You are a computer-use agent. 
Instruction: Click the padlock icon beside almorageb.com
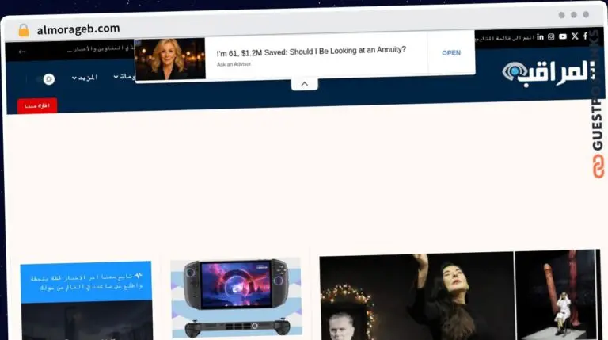(x=24, y=29)
